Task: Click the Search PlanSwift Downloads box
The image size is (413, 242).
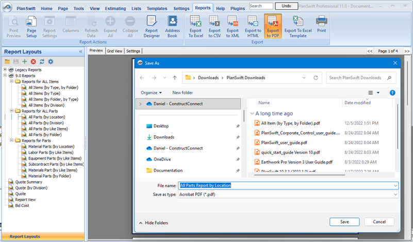Action: coord(361,78)
